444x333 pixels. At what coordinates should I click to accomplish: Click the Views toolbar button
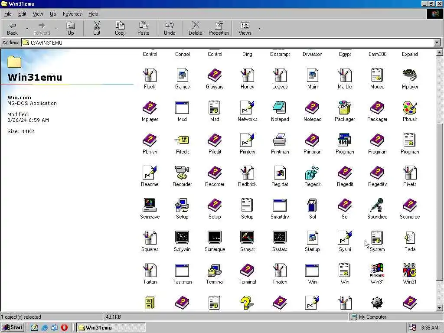[245, 29]
